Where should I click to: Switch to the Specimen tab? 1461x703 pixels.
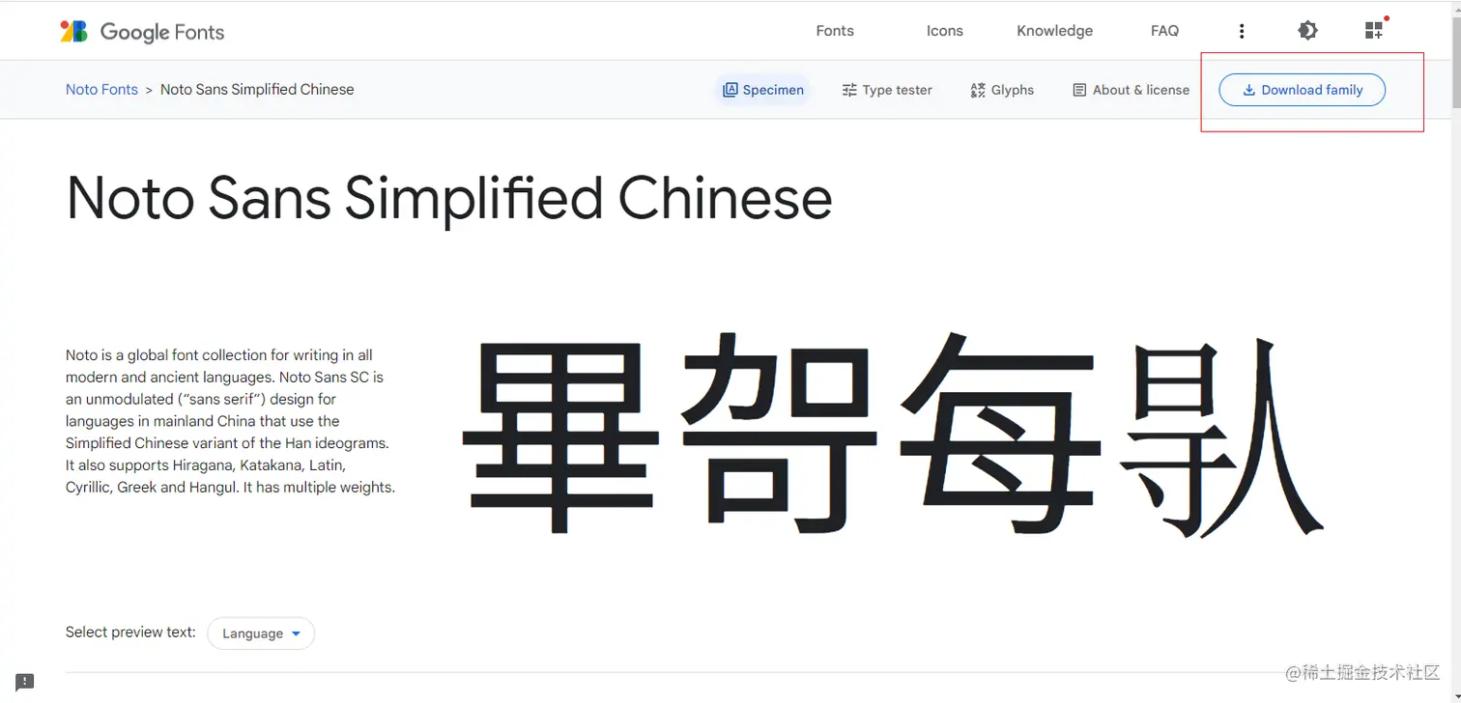tap(763, 90)
